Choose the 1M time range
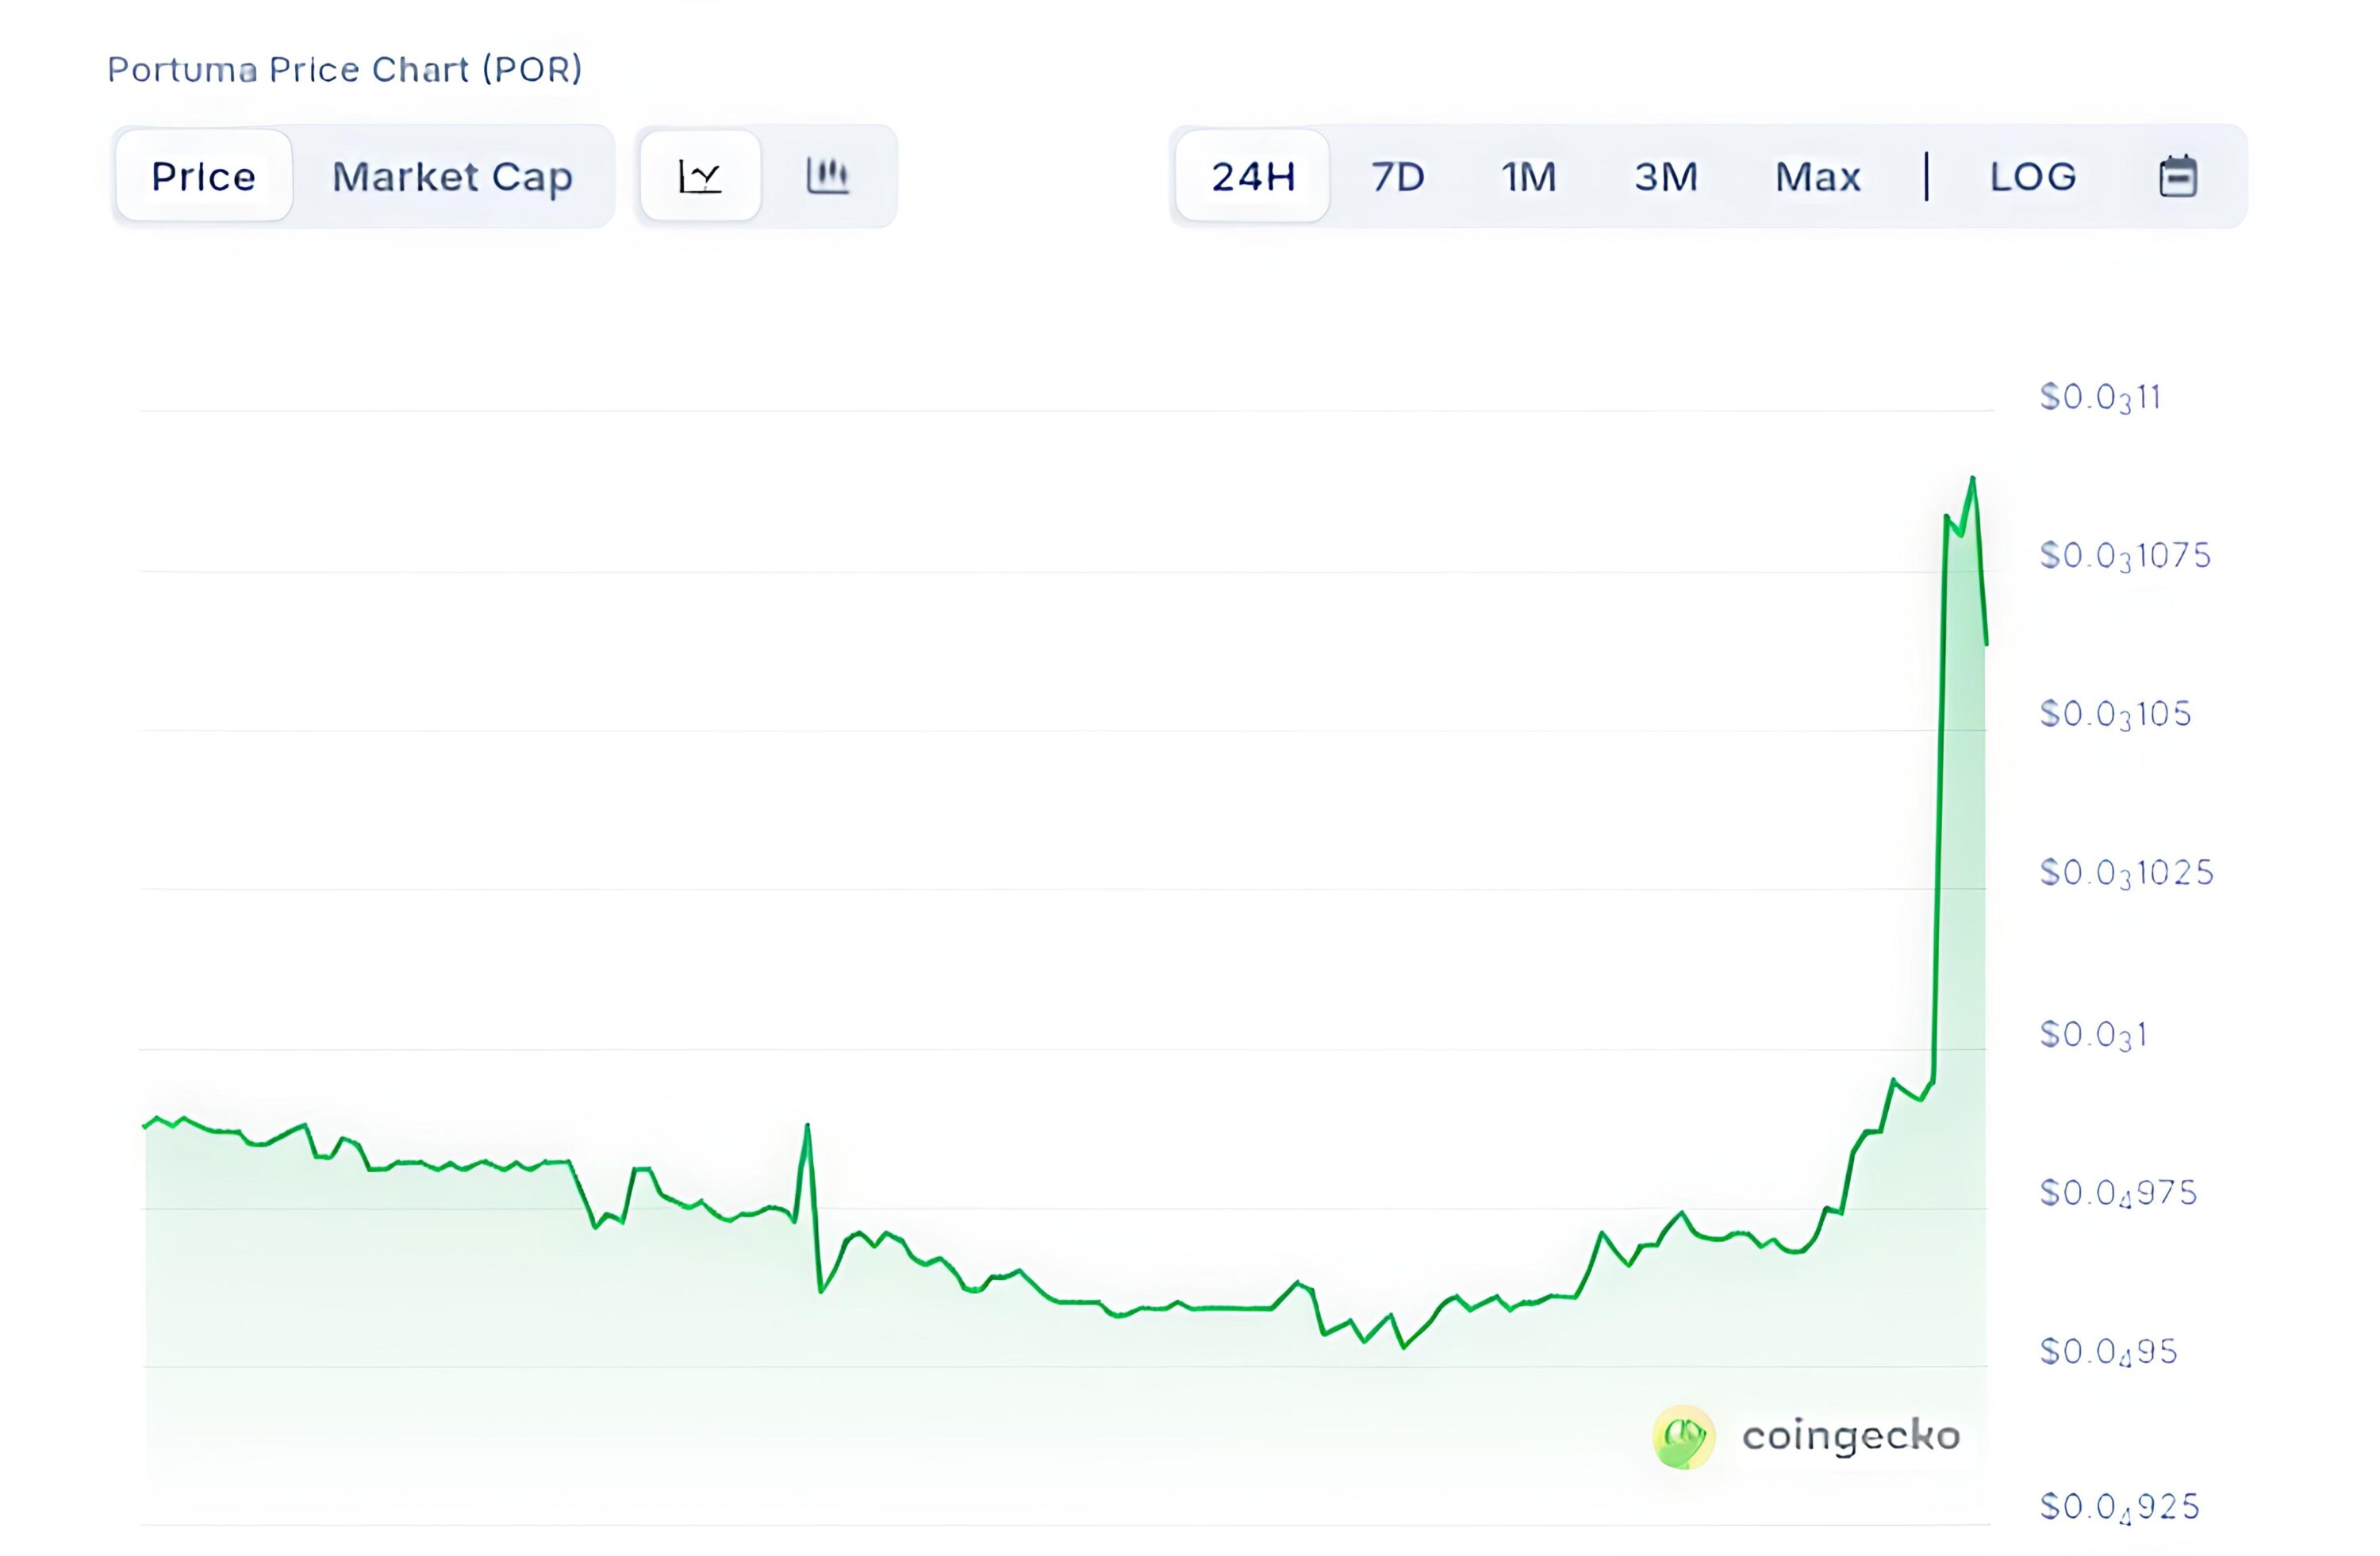2380x1556 pixels. tap(1529, 176)
